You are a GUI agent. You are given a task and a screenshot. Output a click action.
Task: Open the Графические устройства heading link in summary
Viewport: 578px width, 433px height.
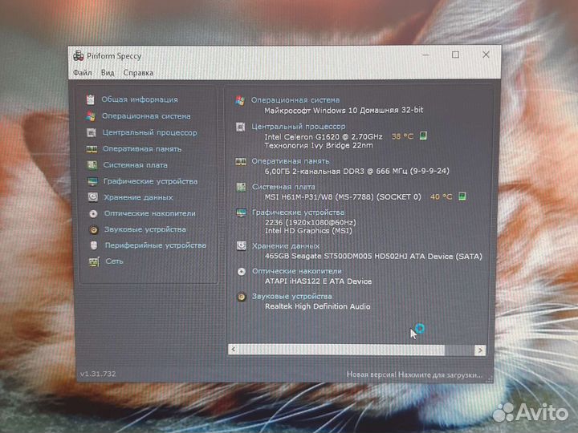pyautogui.click(x=298, y=212)
